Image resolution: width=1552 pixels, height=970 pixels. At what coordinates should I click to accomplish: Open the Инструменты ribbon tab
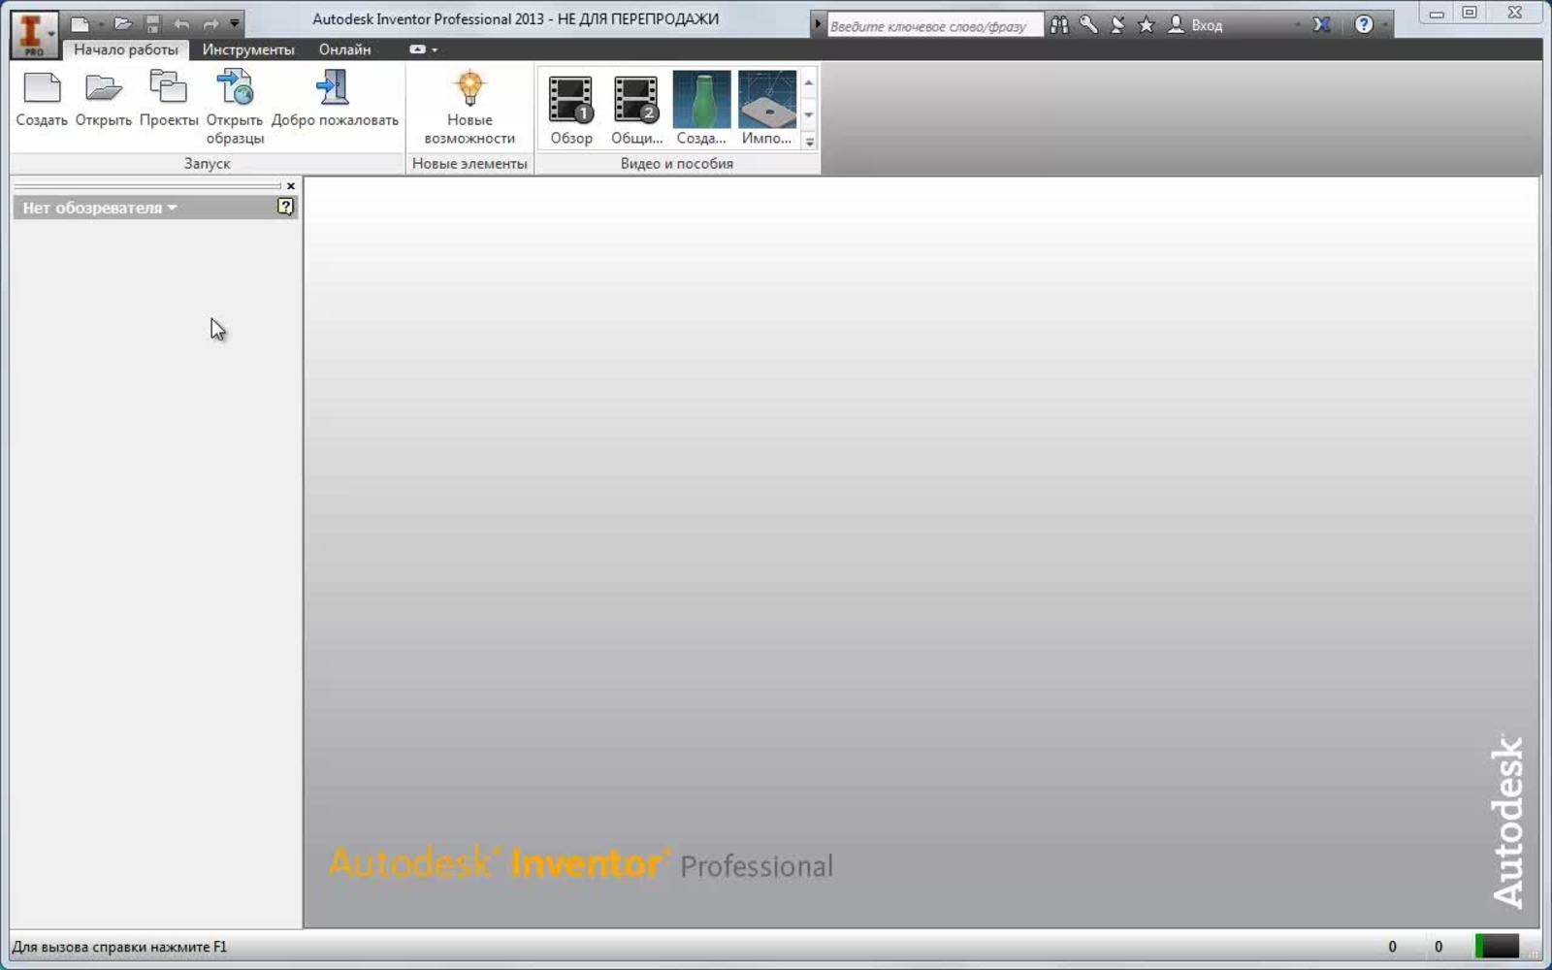248,49
